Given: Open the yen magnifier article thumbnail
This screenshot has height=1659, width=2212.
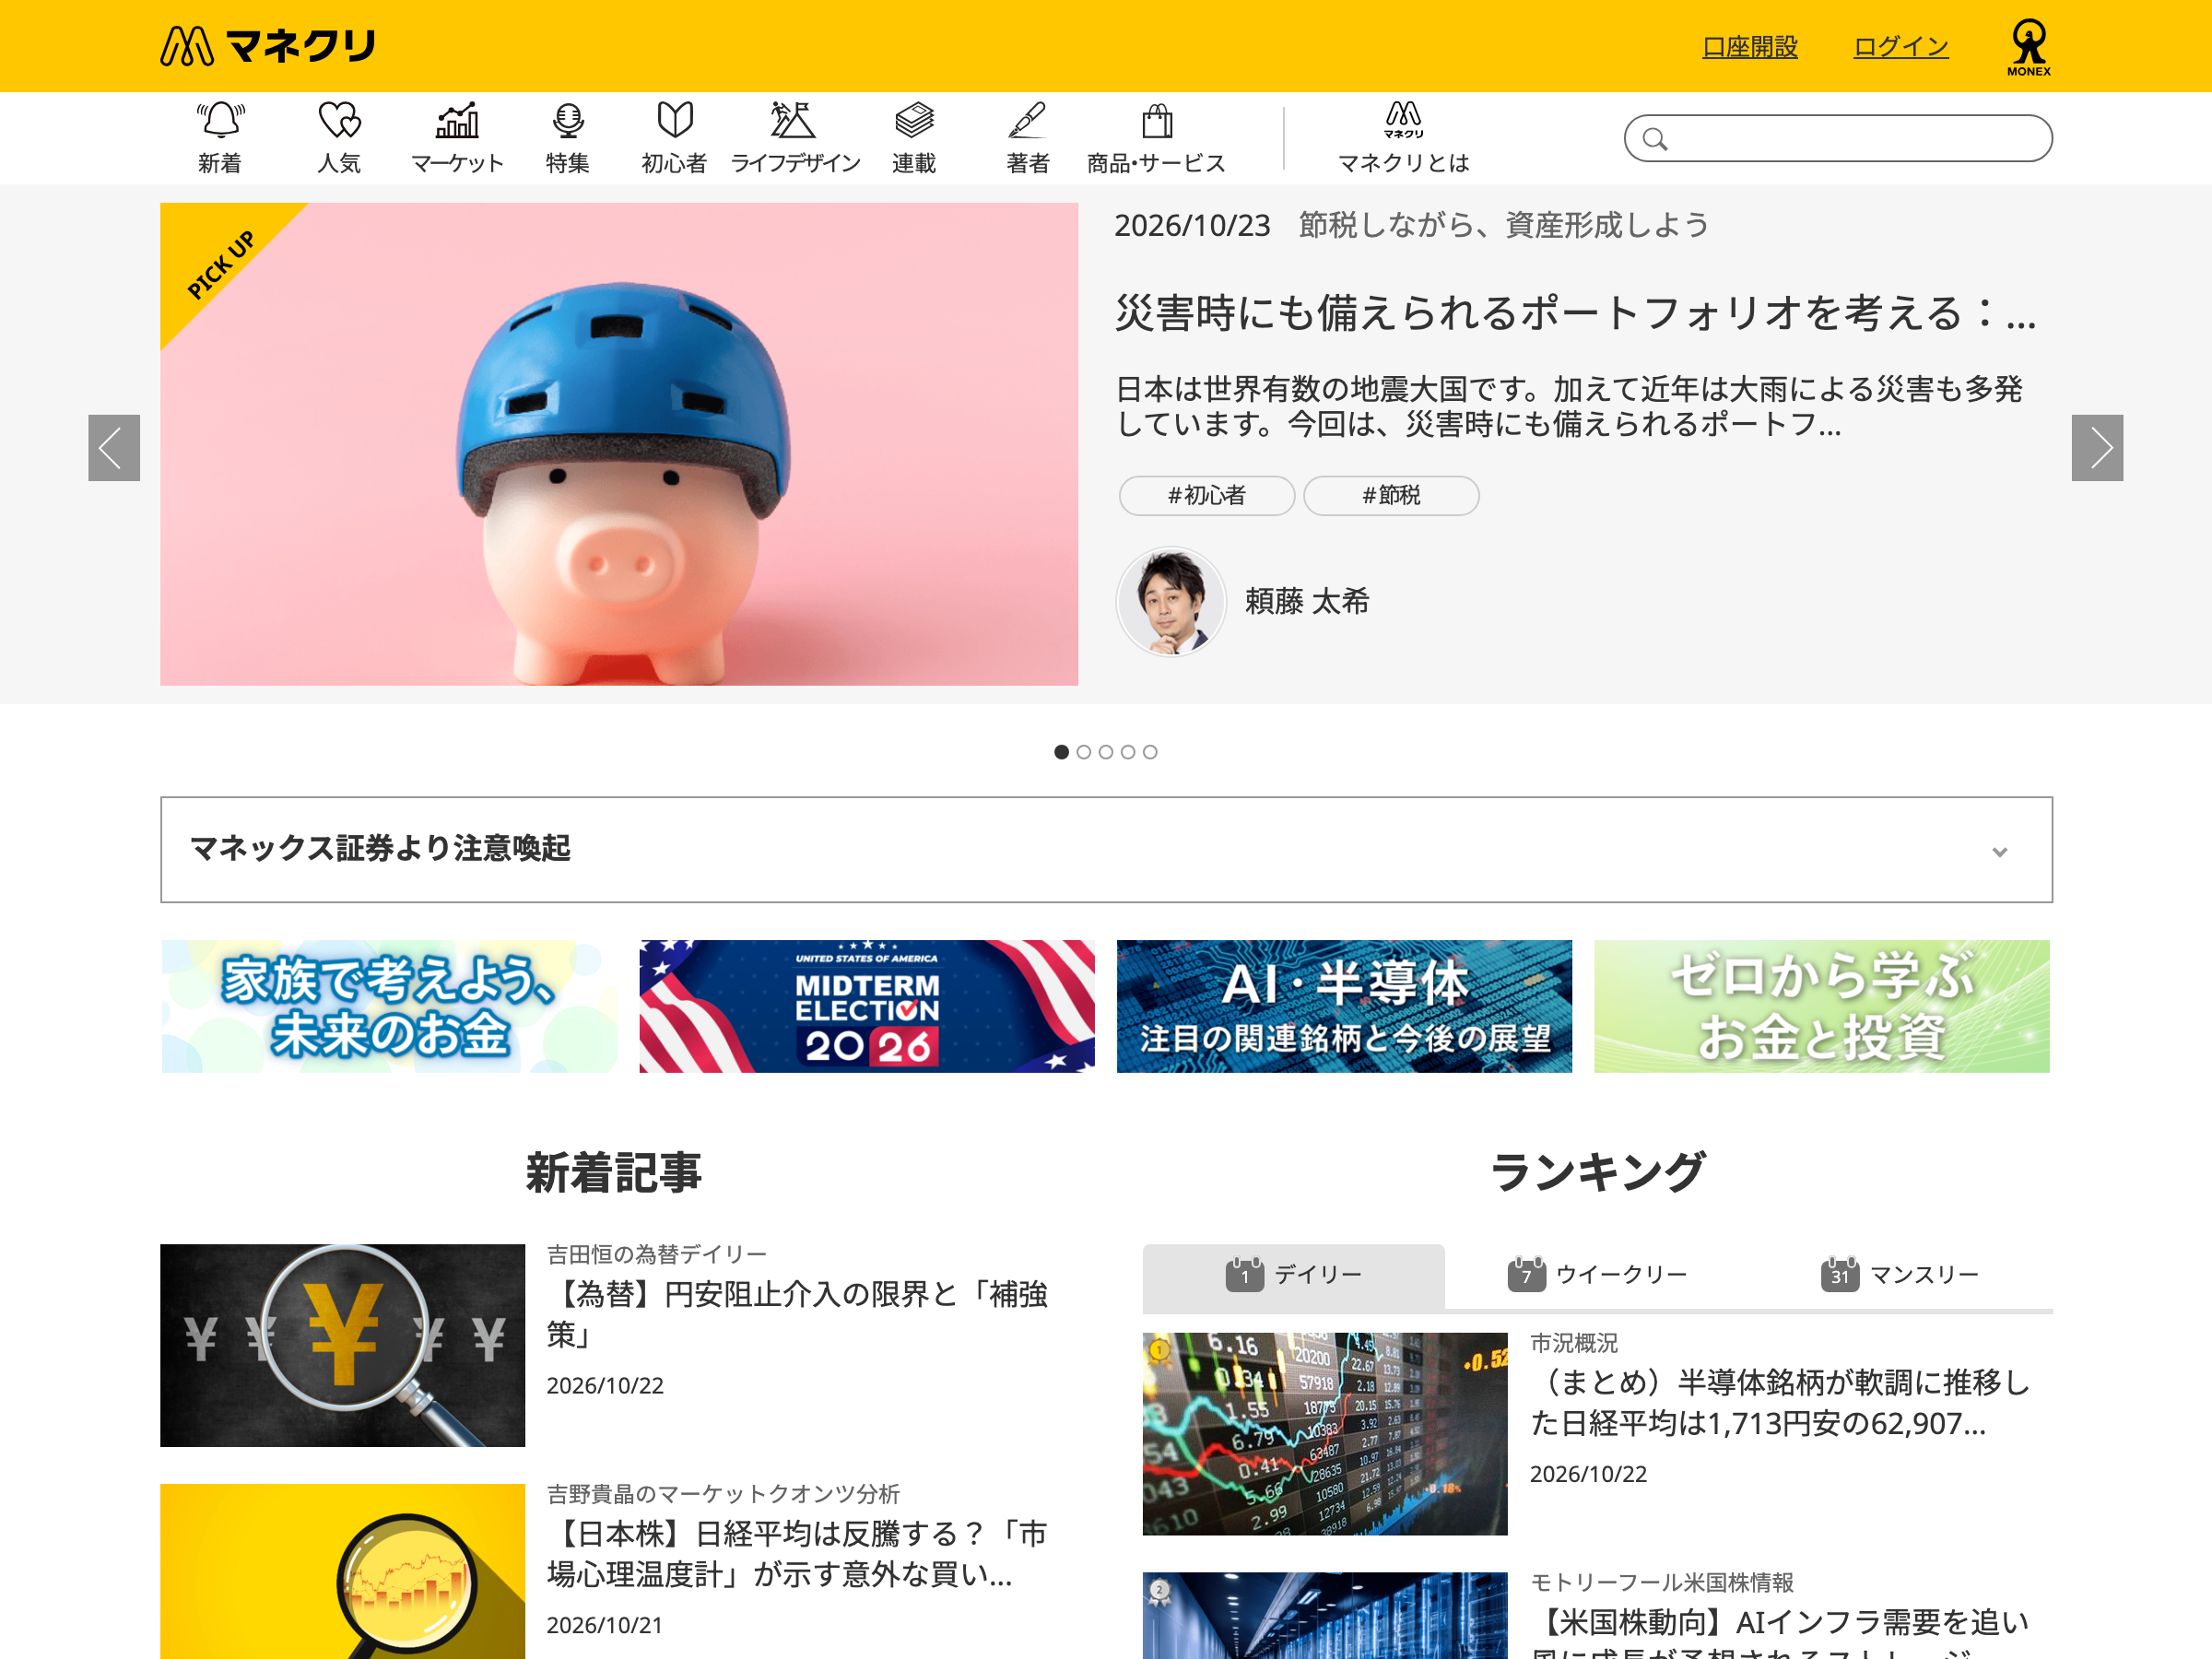Looking at the screenshot, I should point(342,1345).
